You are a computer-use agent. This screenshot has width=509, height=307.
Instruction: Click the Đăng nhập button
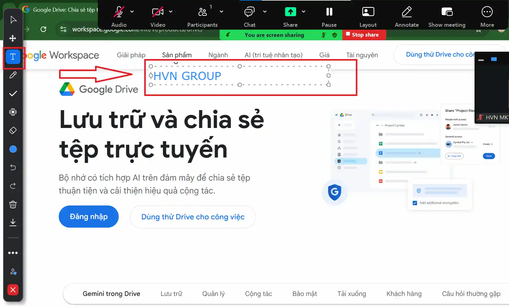pos(89,217)
